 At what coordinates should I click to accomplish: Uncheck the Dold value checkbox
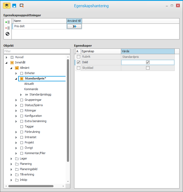148,62
